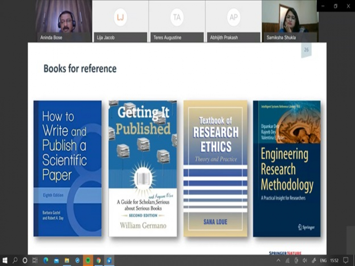Open the clock showing 15:52
Screen dimensions: 355x266
pyautogui.click(x=334, y=261)
